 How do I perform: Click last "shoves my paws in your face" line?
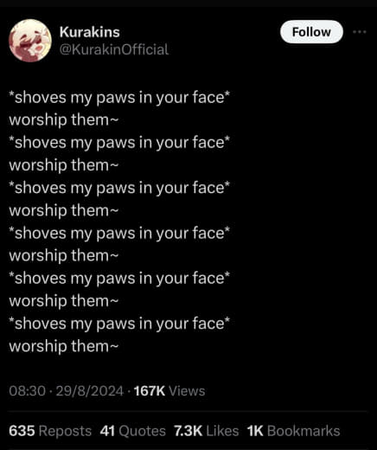[119, 324]
